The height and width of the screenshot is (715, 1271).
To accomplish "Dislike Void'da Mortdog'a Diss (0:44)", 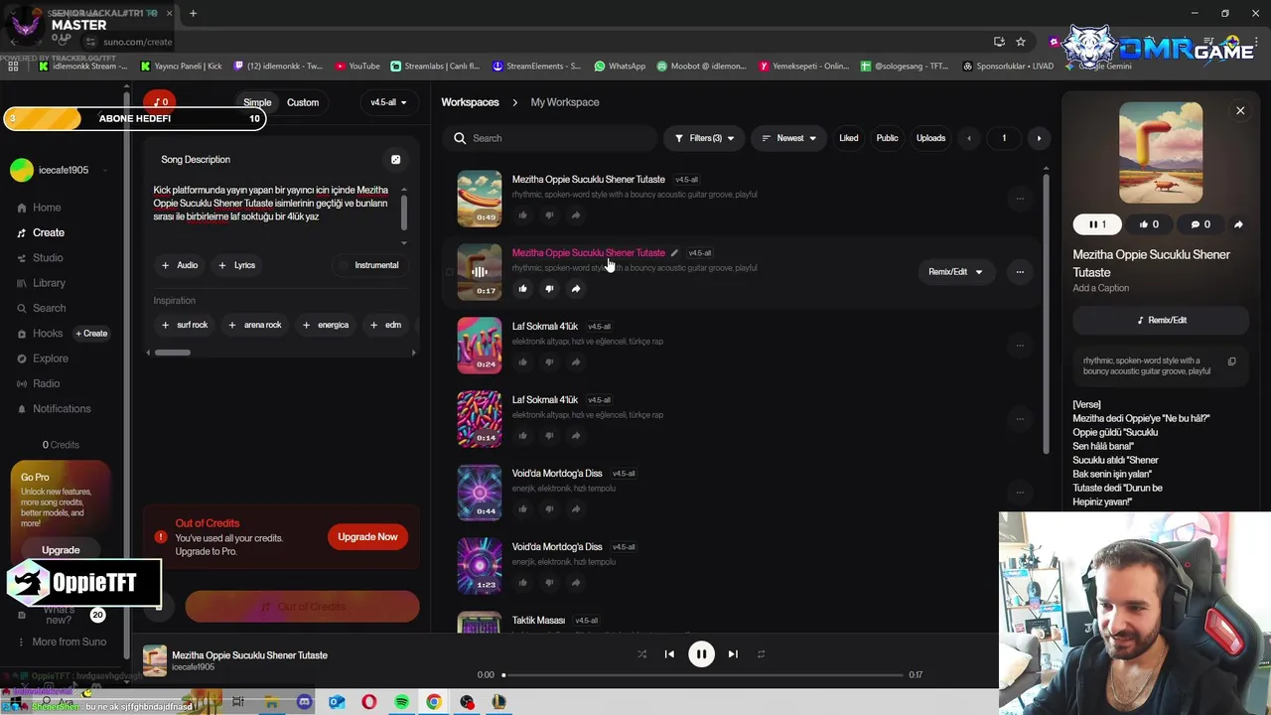I will 549,509.
